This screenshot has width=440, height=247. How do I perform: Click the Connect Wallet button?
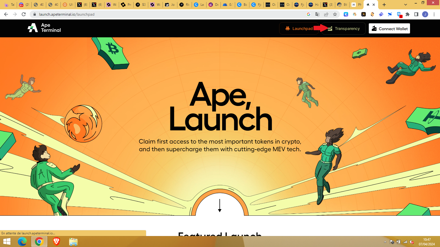(x=389, y=29)
